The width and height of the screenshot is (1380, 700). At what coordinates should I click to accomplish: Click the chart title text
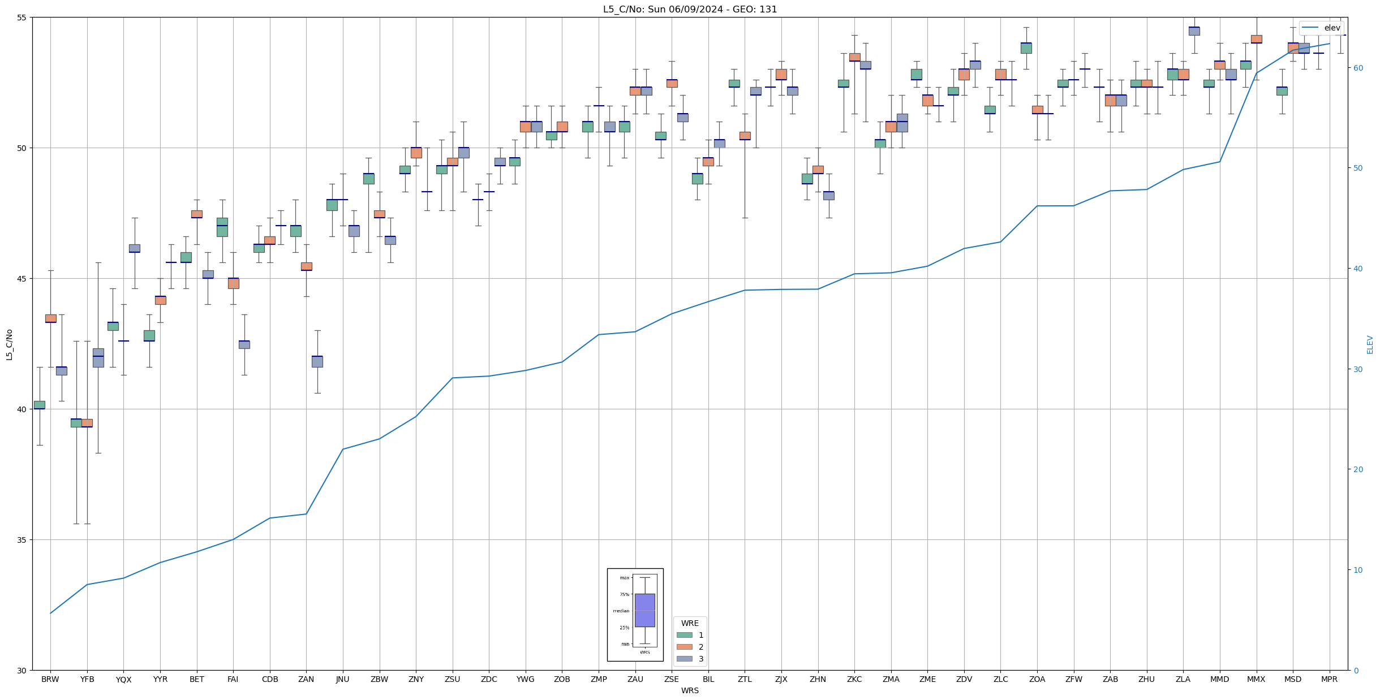(x=690, y=9)
